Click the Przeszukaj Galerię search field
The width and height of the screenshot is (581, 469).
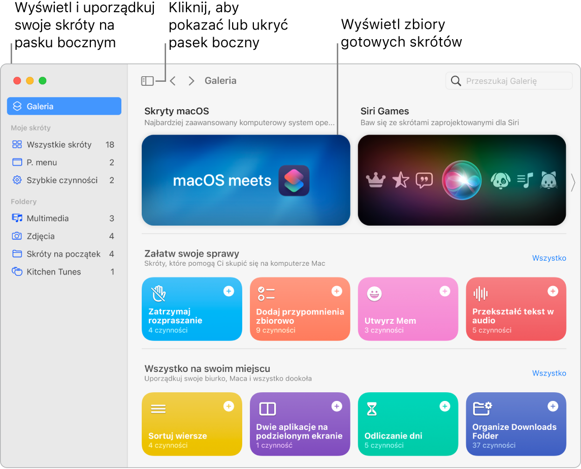tap(509, 81)
